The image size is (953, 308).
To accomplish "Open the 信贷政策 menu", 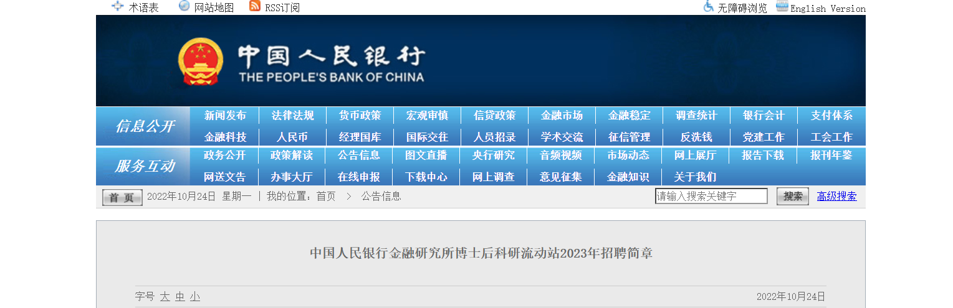I will pos(494,116).
